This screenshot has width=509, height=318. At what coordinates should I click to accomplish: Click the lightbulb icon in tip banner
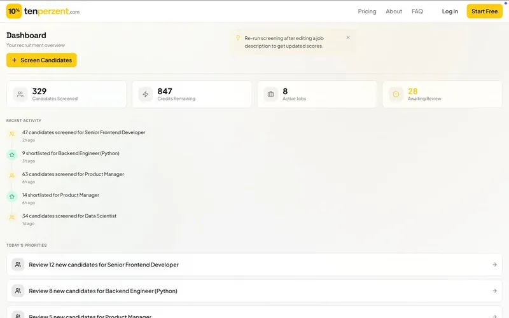tap(238, 38)
